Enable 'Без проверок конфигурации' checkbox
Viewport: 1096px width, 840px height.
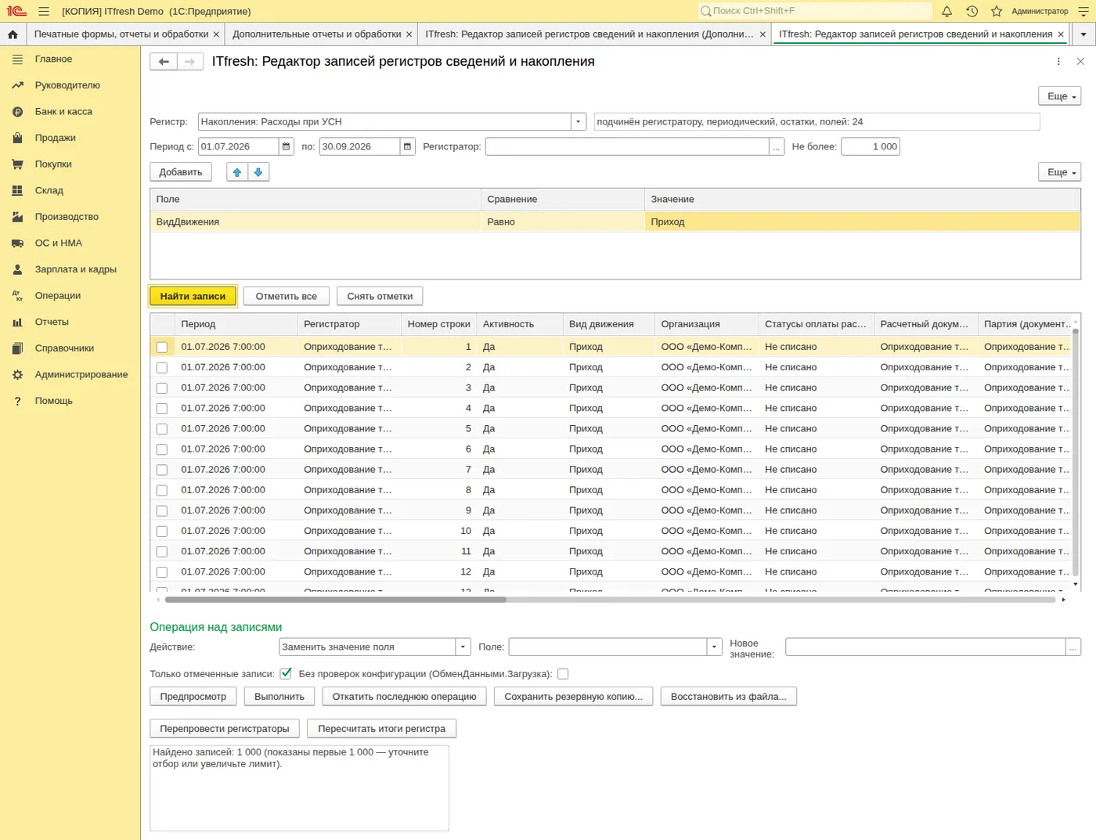point(563,674)
